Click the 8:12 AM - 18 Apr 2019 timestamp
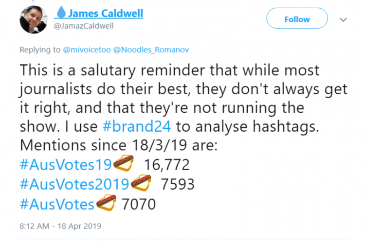This screenshot has height=242, width=365. [x=59, y=225]
